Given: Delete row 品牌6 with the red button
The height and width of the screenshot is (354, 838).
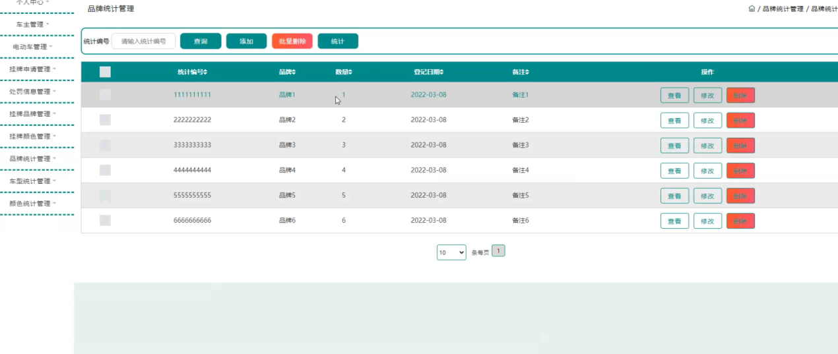Looking at the screenshot, I should tap(740, 221).
